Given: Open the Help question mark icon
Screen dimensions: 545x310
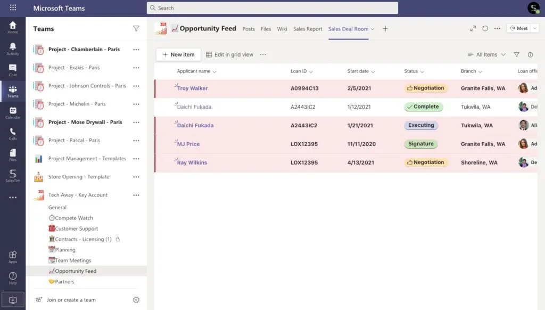Looking at the screenshot, I should click(x=13, y=279).
